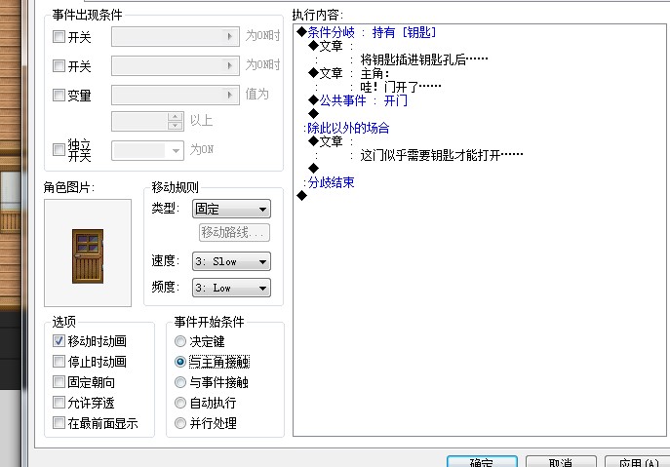
Task: Open the first 开关 selector field
Action: tap(176, 37)
